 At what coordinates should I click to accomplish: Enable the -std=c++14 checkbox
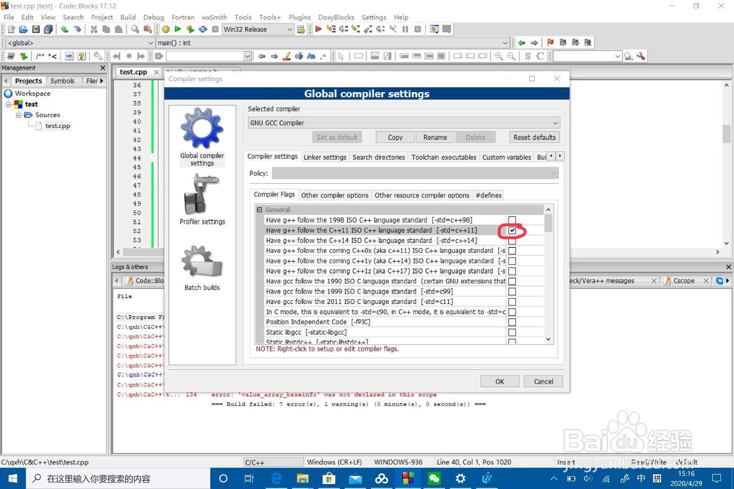click(x=512, y=240)
